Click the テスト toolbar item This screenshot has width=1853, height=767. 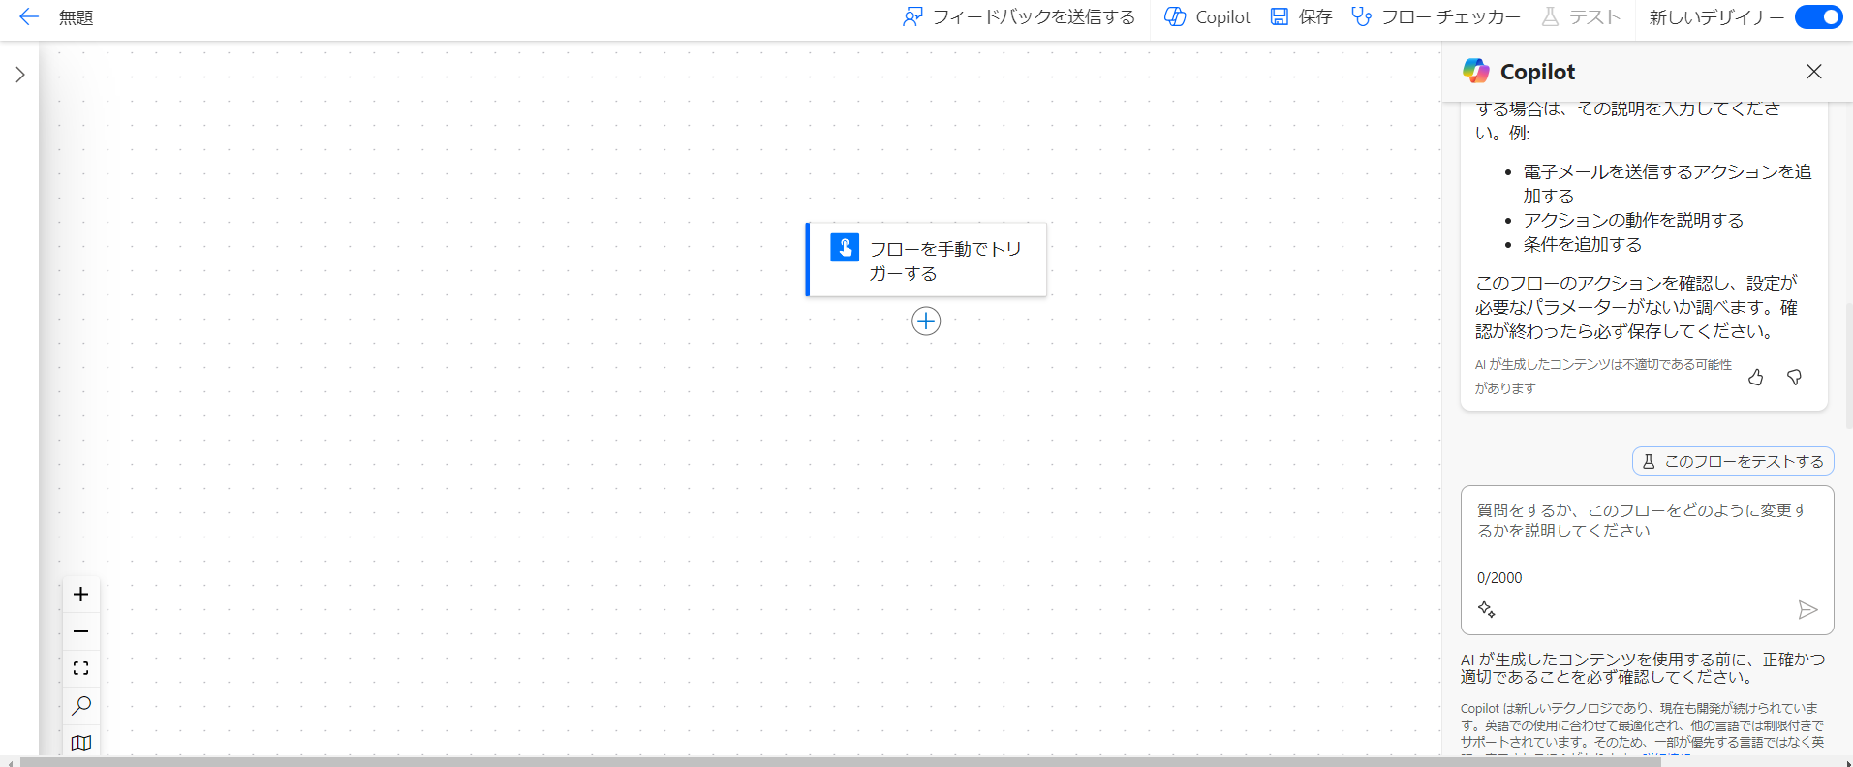(1580, 16)
